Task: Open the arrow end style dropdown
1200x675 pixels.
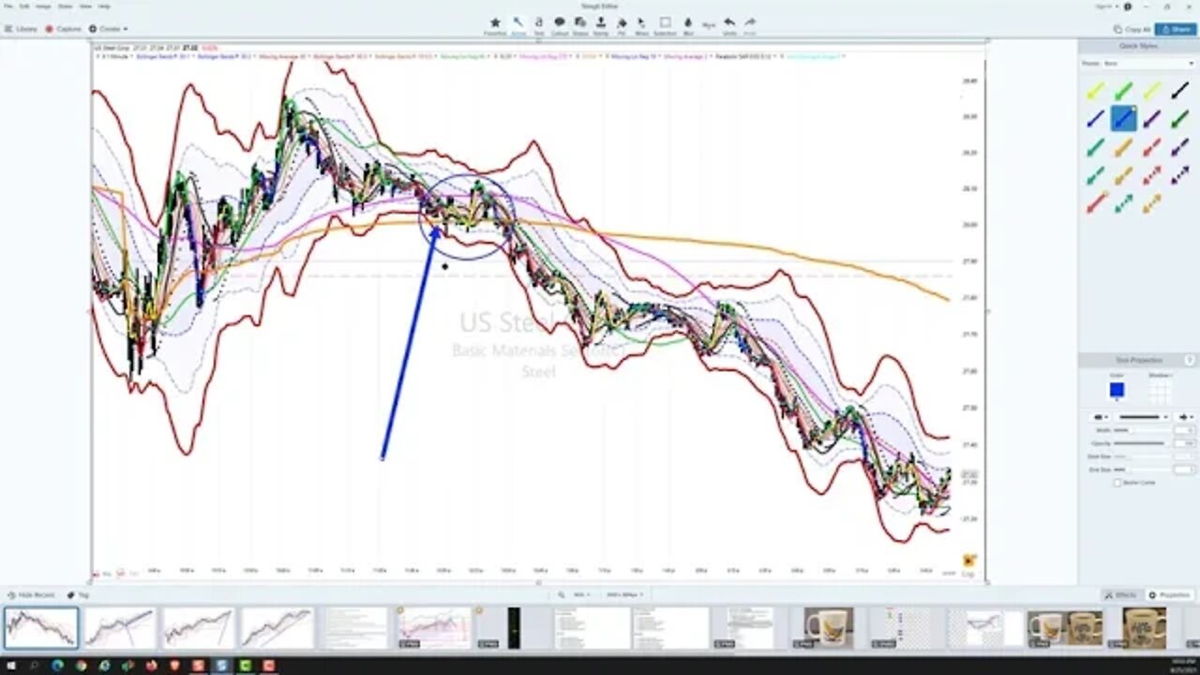Action: [x=1185, y=416]
